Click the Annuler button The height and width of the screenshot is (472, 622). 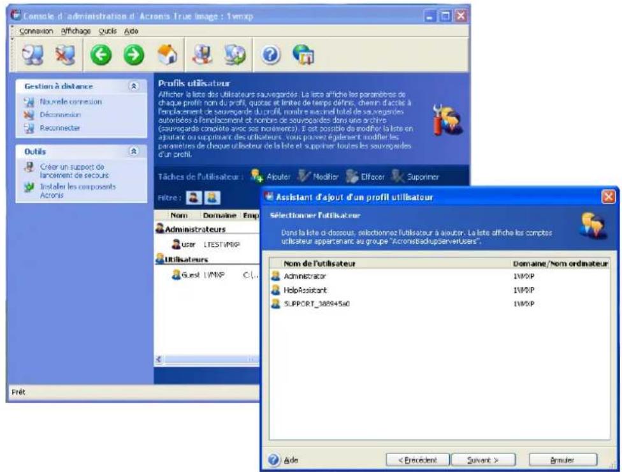click(563, 460)
